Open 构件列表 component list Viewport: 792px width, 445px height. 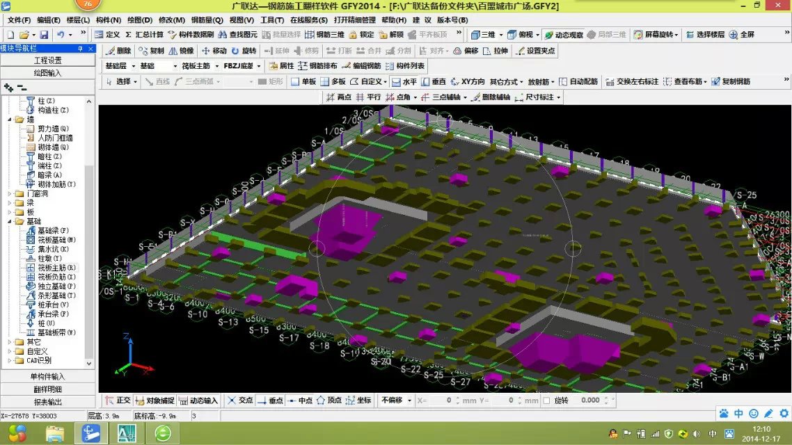coord(405,66)
